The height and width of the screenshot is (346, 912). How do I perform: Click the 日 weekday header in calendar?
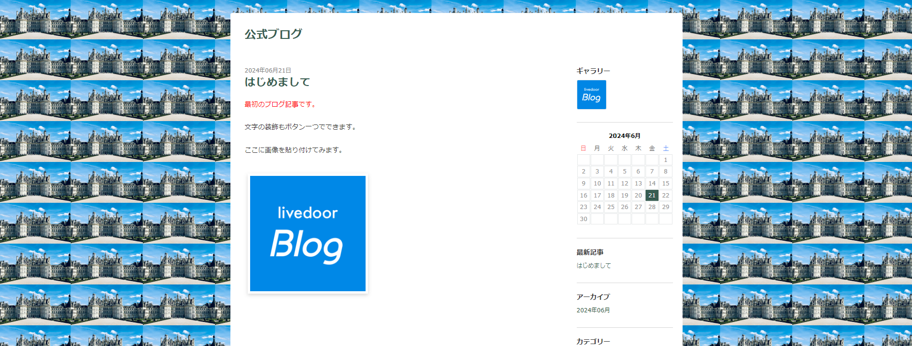click(x=583, y=148)
